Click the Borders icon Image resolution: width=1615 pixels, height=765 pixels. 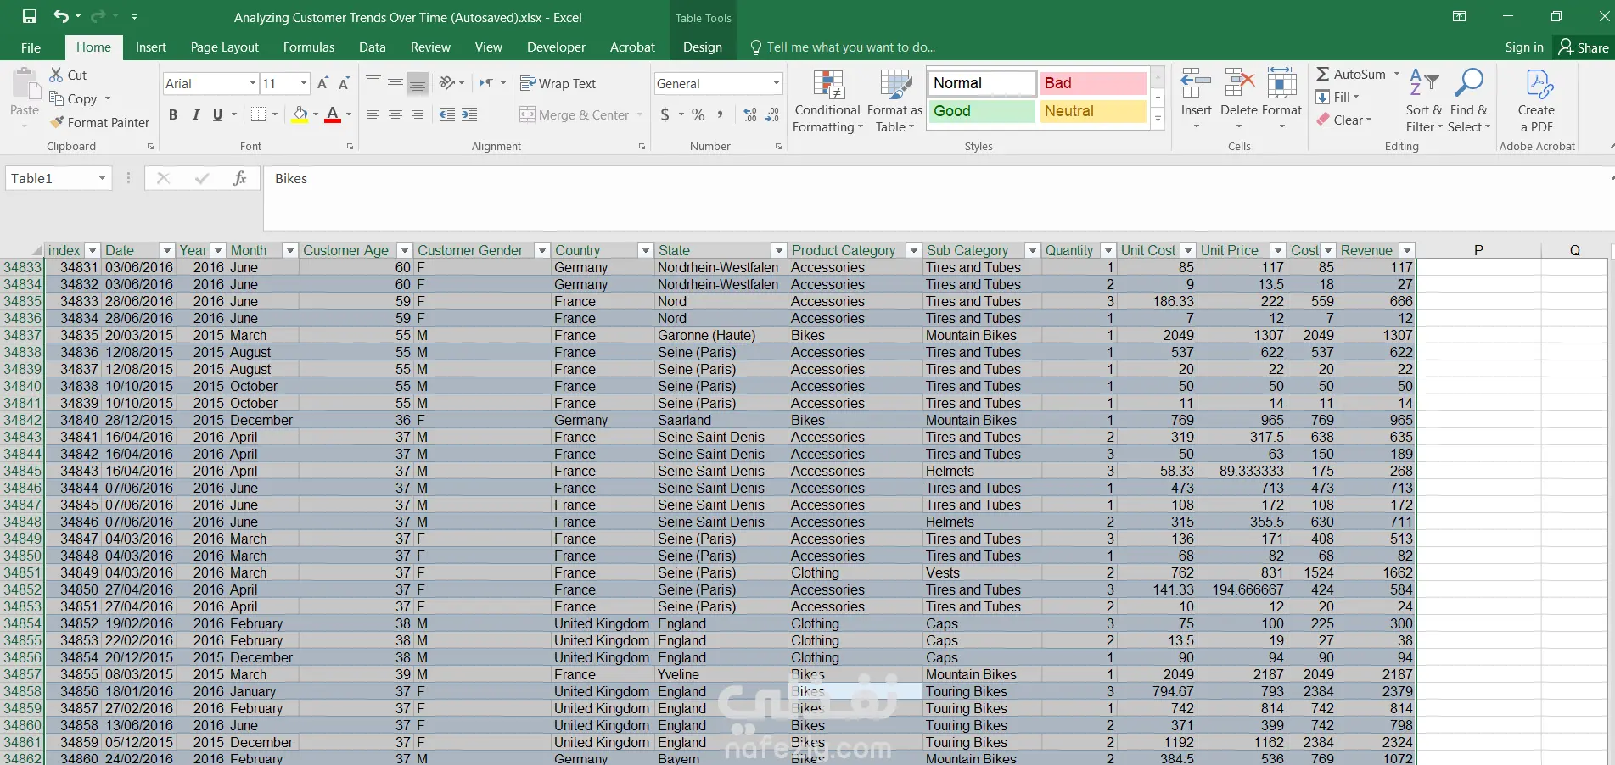[x=259, y=114]
